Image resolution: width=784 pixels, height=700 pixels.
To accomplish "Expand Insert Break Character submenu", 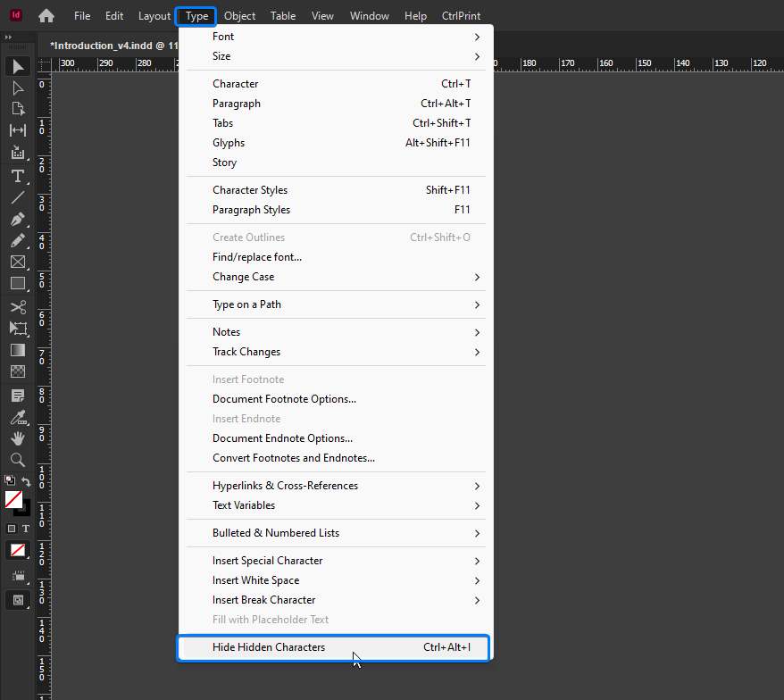I will (x=336, y=600).
